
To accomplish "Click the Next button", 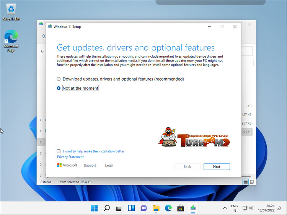I will pyautogui.click(x=217, y=167).
